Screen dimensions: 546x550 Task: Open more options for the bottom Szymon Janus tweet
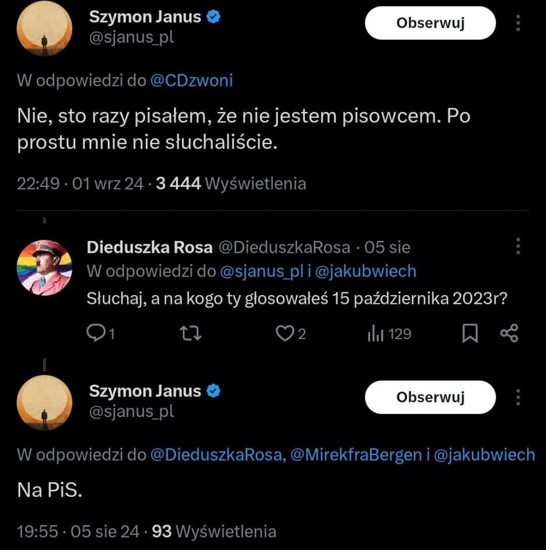coord(518,397)
